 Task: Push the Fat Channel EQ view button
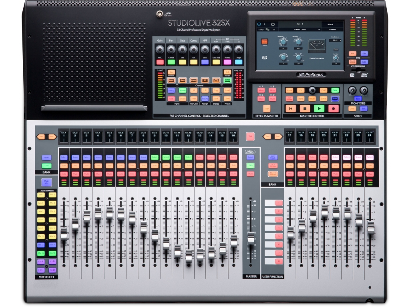click(205, 80)
